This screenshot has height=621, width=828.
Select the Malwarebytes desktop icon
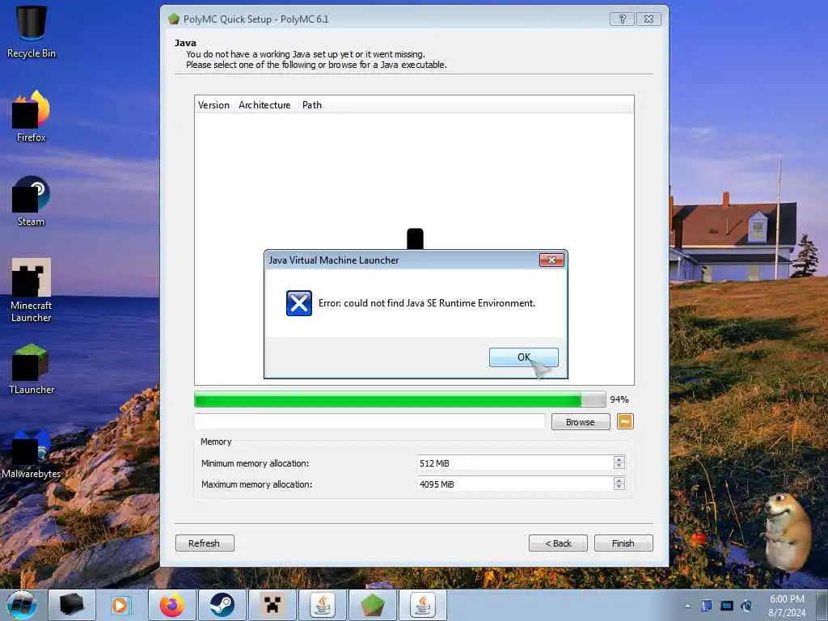pyautogui.click(x=32, y=454)
